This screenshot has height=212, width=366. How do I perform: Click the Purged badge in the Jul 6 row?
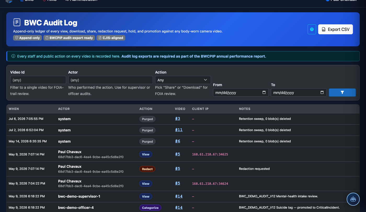click(147, 119)
